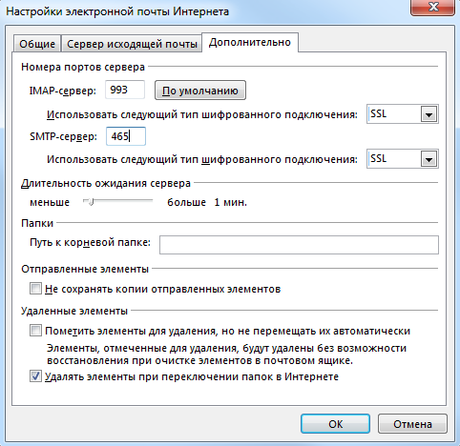Screen dimensions: 460x446
Task: Select the Дополнительно tab
Action: click(x=250, y=42)
